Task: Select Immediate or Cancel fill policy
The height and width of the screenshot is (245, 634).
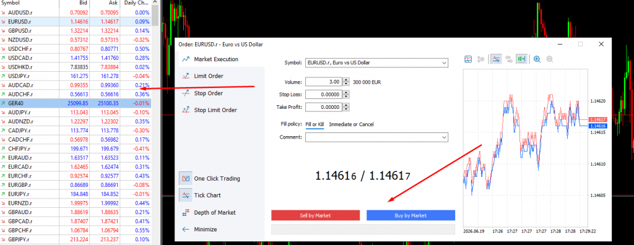Action: 352,124
